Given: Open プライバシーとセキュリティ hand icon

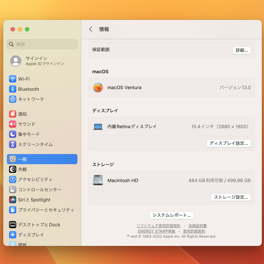Looking at the screenshot, I should (12, 210).
